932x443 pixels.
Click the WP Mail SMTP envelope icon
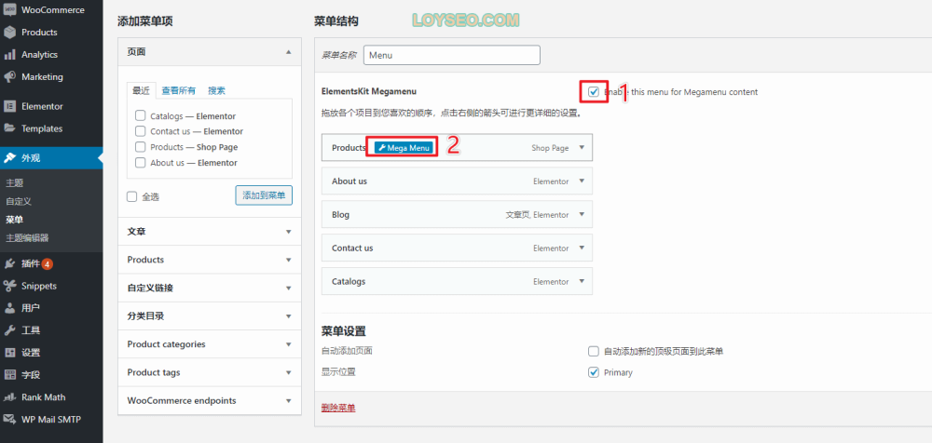point(9,419)
